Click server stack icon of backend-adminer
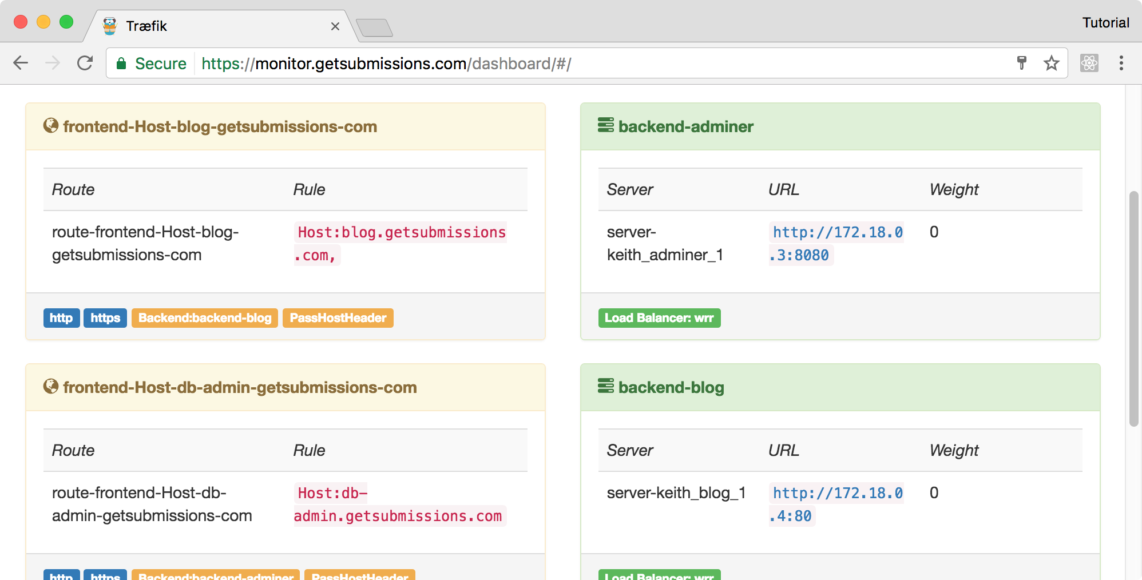This screenshot has height=580, width=1142. 606,125
